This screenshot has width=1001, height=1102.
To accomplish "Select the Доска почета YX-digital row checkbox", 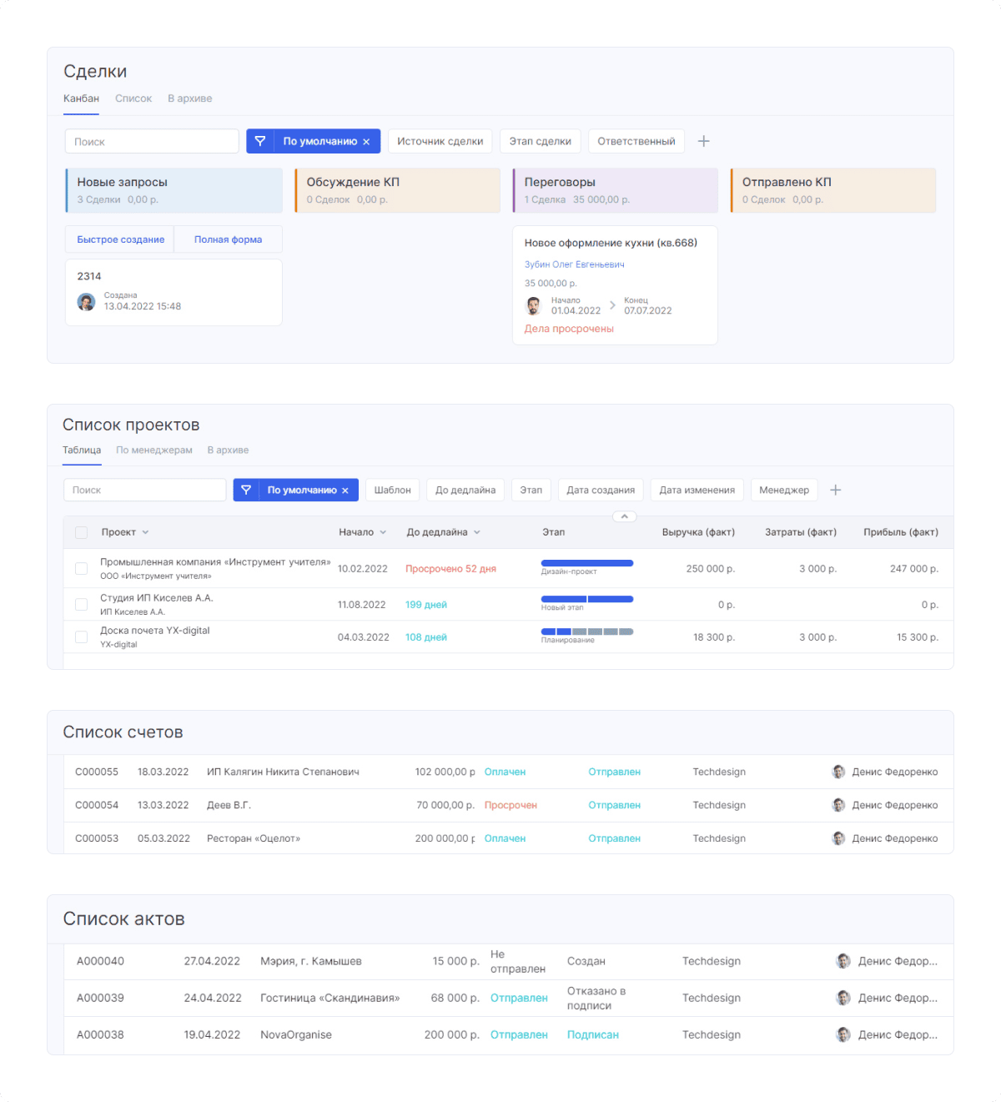I will pyautogui.click(x=81, y=637).
